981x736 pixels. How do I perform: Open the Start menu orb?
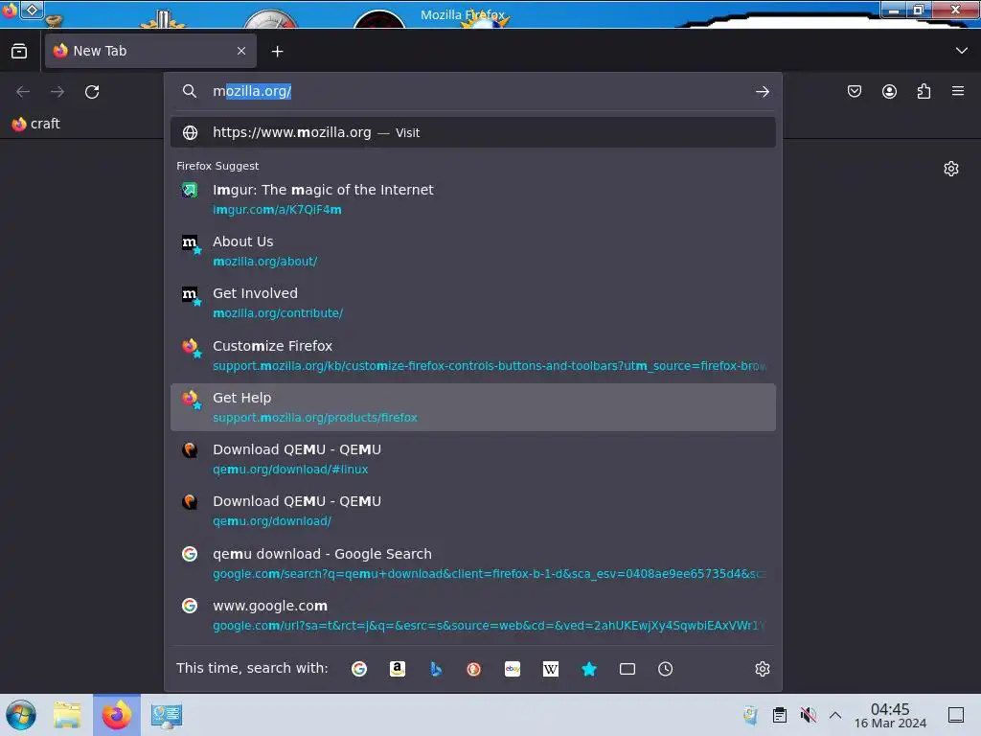point(21,715)
